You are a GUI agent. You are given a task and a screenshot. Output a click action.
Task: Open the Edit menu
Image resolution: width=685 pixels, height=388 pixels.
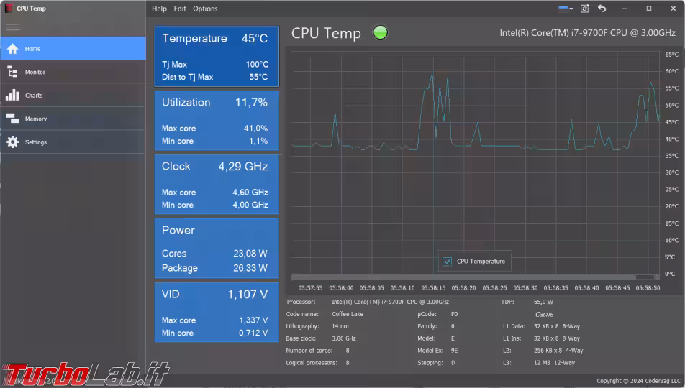click(x=180, y=9)
